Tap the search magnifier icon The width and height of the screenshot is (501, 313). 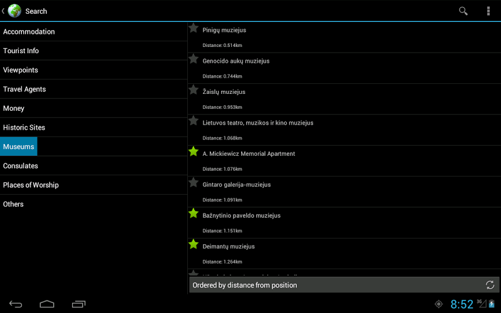[x=463, y=11]
